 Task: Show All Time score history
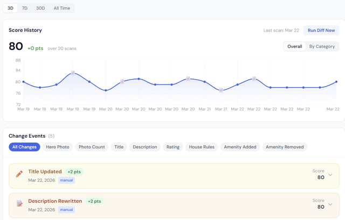click(x=62, y=8)
